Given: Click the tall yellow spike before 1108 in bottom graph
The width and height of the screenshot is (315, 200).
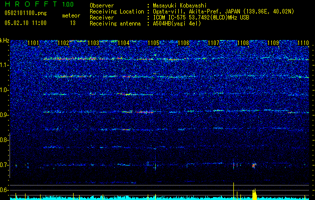Looking at the screenshot, I should pyautogui.click(x=234, y=191).
